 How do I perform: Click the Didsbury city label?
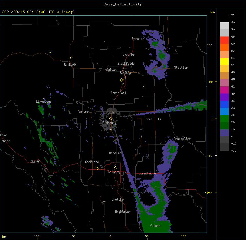tap(110, 123)
